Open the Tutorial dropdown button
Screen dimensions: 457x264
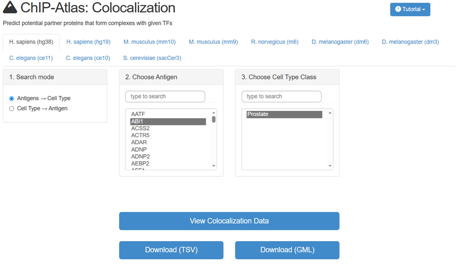[x=410, y=10]
